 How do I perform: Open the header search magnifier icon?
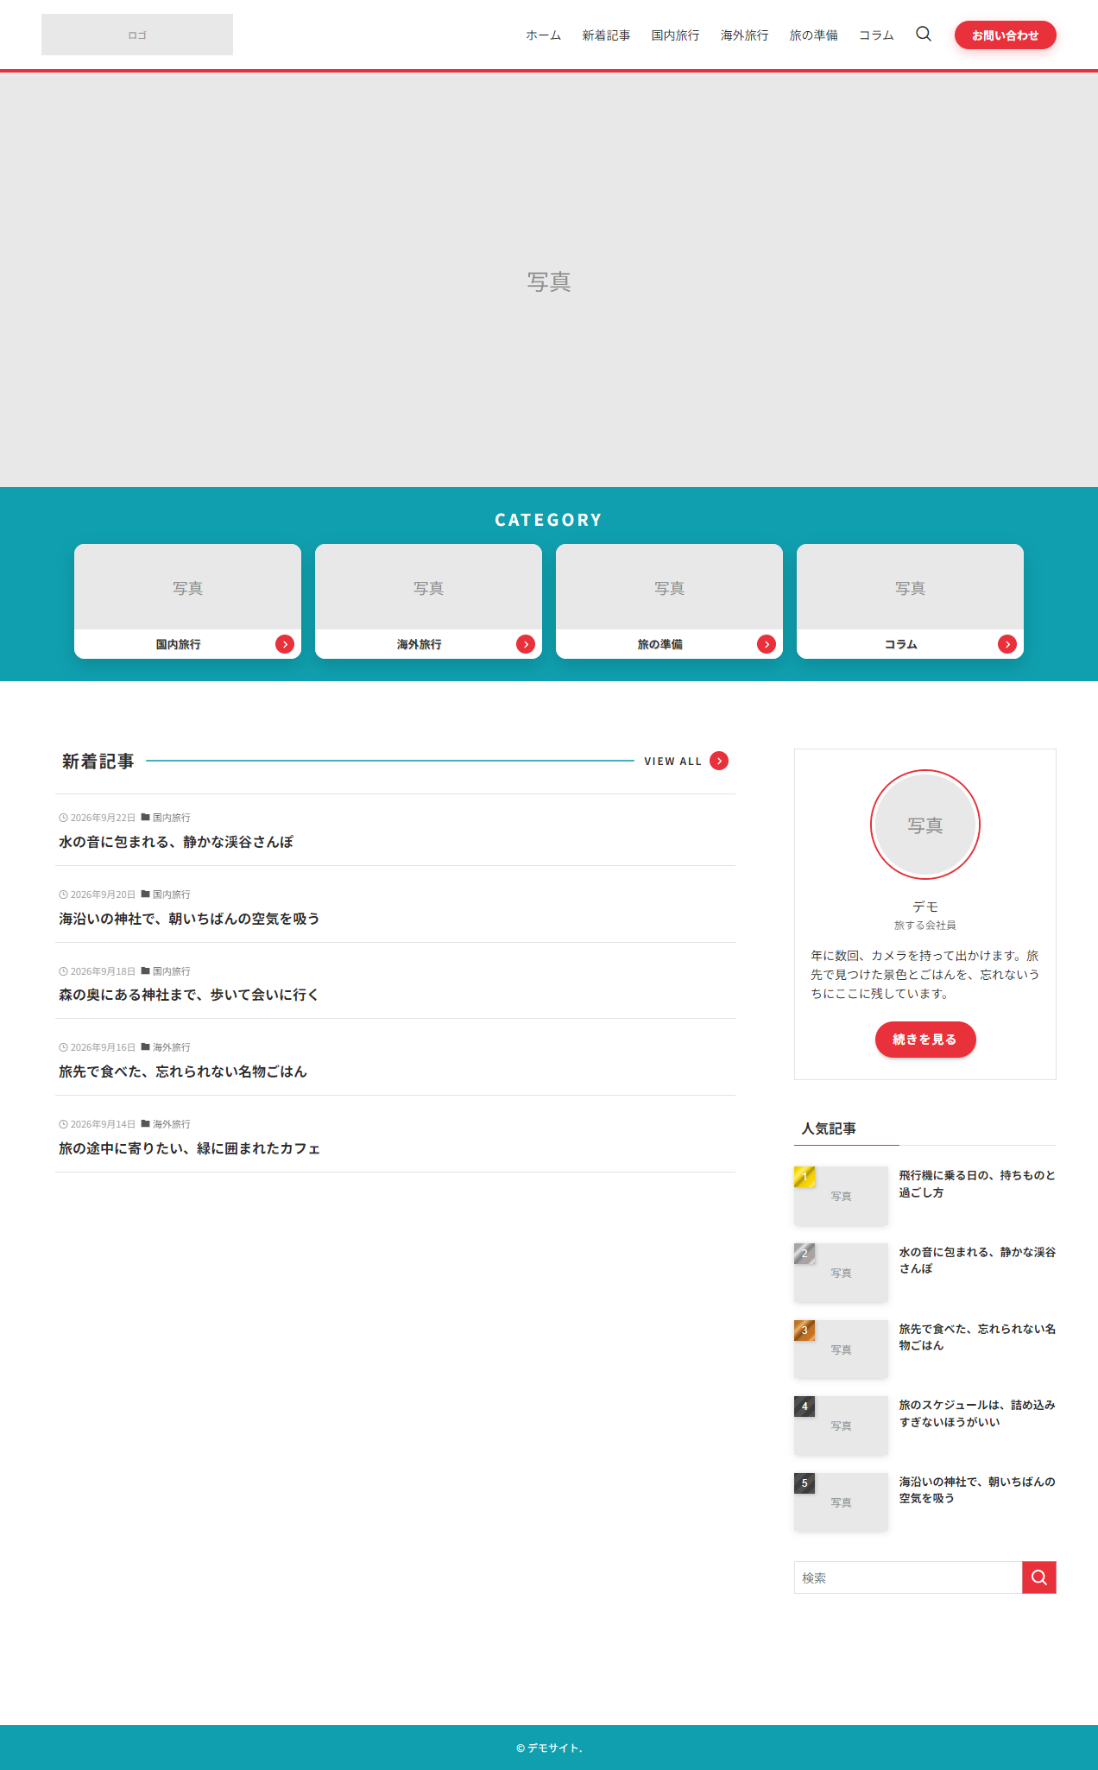click(924, 35)
